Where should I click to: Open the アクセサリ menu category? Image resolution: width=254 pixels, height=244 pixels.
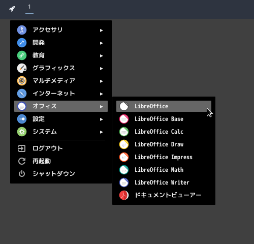tap(61, 30)
